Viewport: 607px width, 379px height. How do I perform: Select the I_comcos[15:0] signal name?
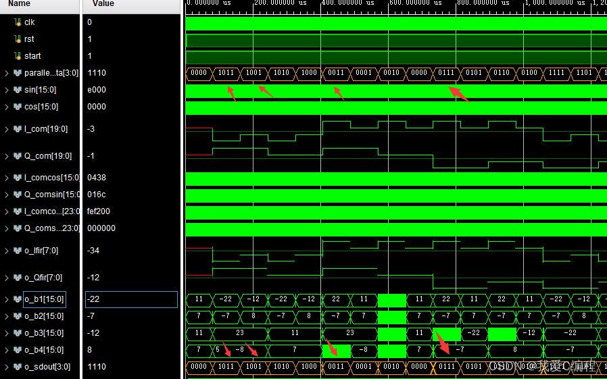[x=51, y=178]
